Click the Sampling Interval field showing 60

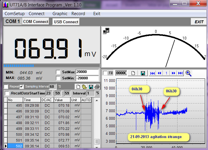(x=53, y=87)
